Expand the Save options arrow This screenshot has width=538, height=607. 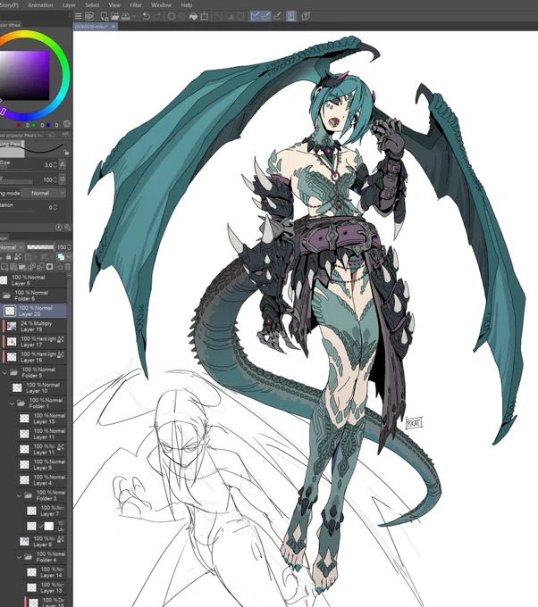click(134, 16)
